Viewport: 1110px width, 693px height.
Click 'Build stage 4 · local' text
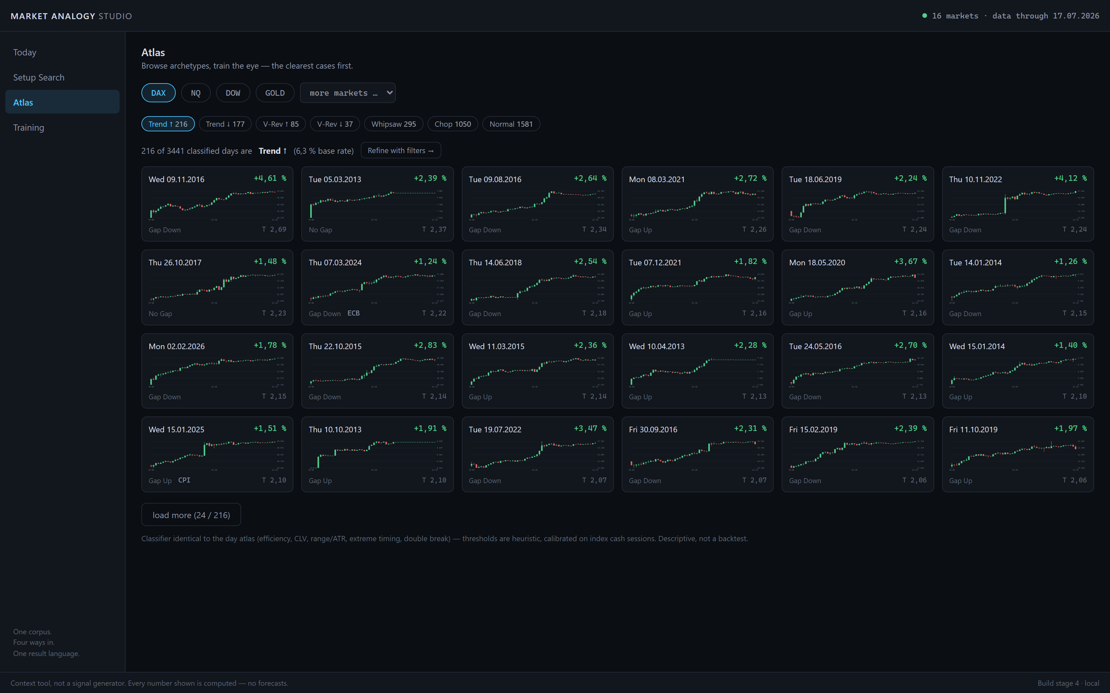(x=1068, y=683)
